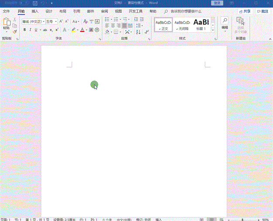Open the font size dropdown
Screen dimensions: 273x221
point(56,21)
